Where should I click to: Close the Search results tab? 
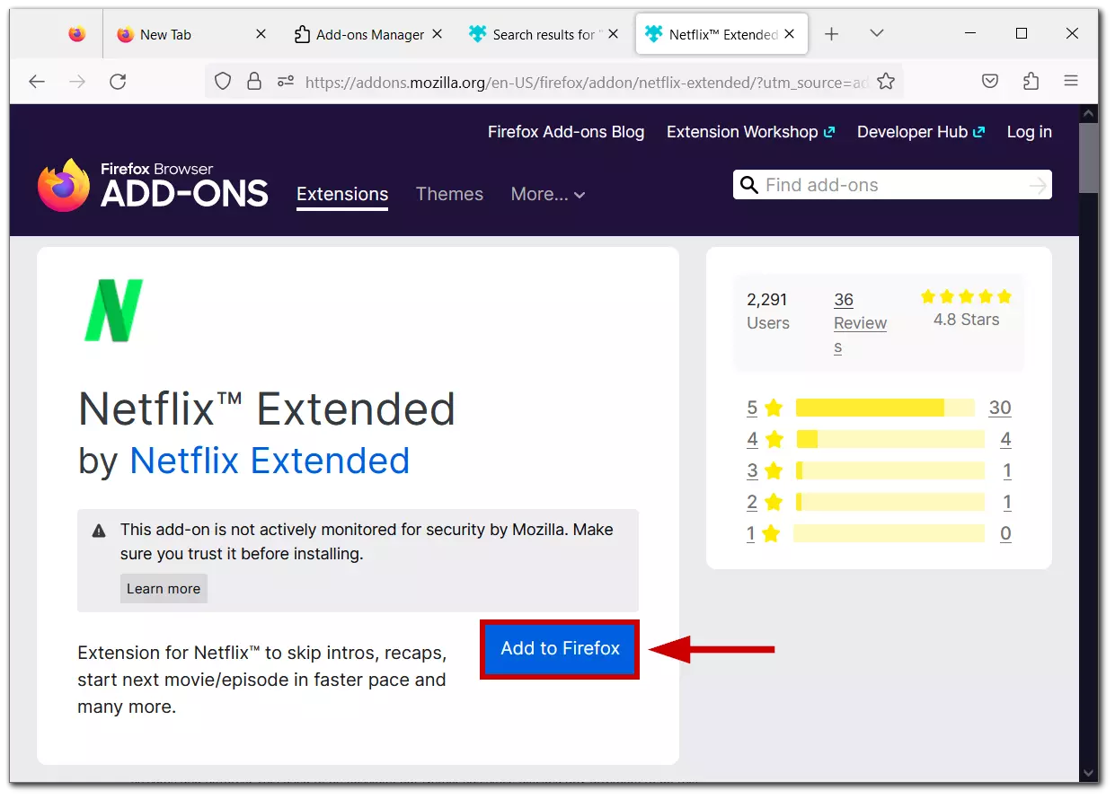[614, 34]
